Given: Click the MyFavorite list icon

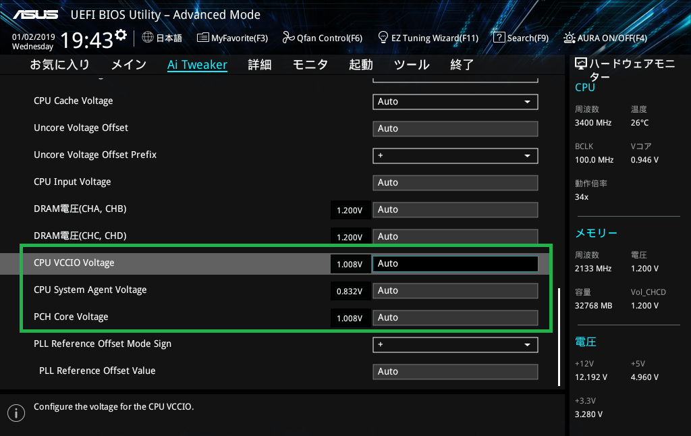Looking at the screenshot, I should tap(202, 38).
